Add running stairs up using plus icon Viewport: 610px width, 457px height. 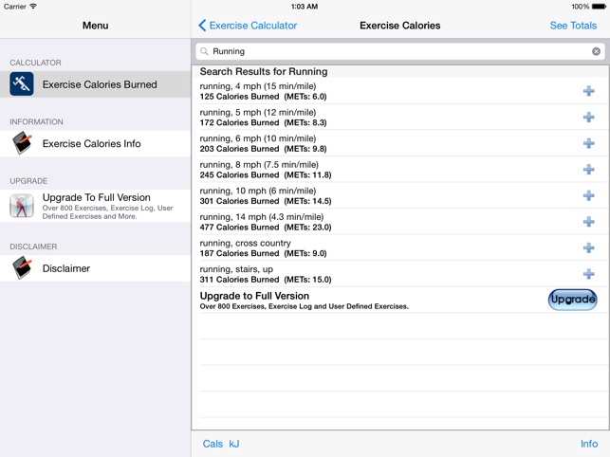(588, 274)
